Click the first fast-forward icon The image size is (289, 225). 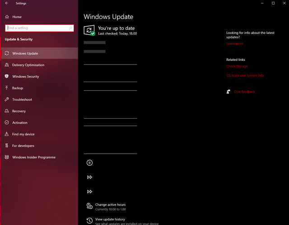point(89,177)
